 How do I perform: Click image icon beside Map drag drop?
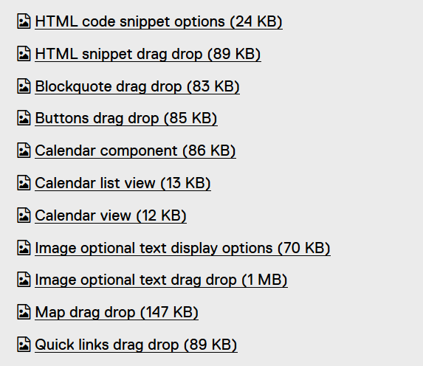pos(24,312)
